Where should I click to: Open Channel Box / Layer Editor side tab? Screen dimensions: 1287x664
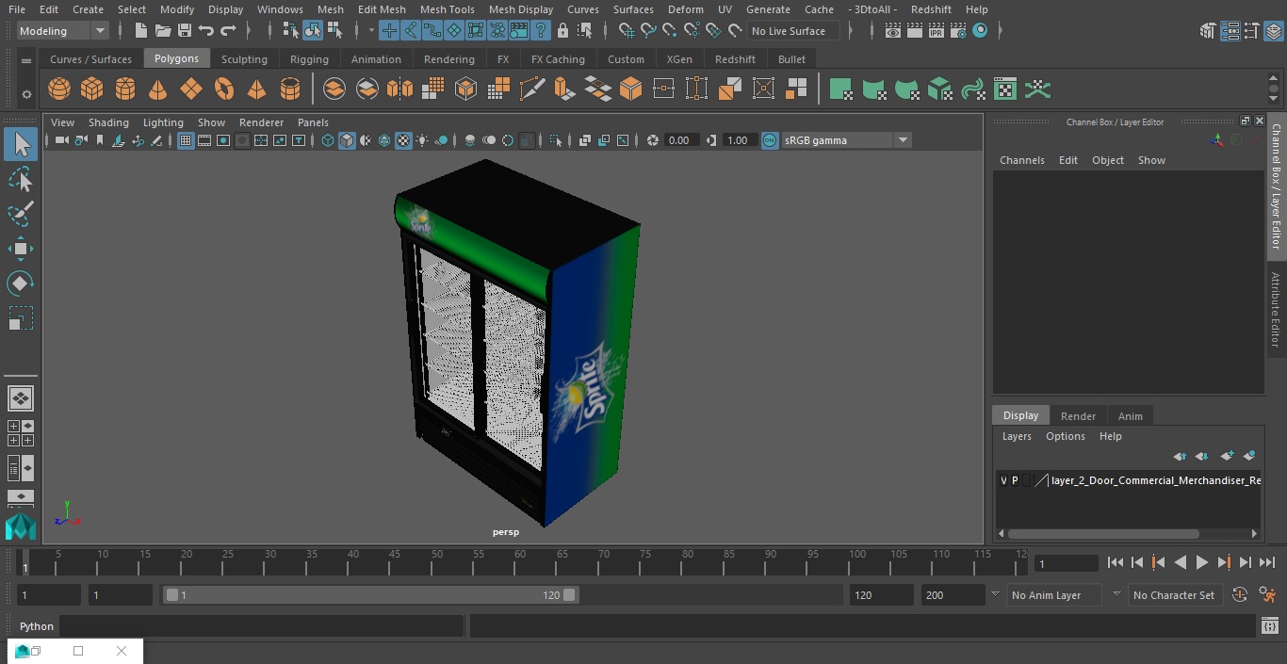1276,186
